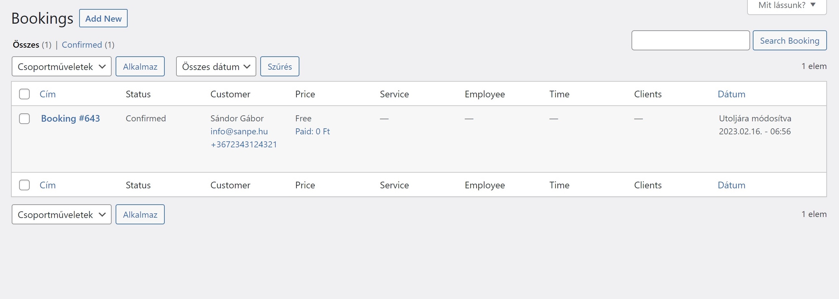
Task: Click the Szűrés filter button
Action: (280, 67)
